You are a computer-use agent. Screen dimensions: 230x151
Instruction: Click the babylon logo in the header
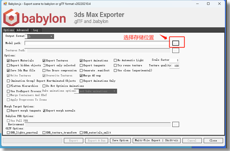pos(35,18)
